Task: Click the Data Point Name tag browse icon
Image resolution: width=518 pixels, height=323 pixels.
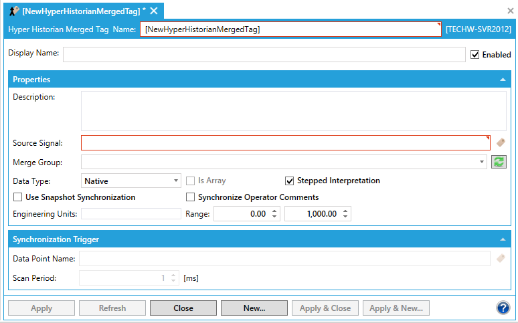Action: point(501,258)
